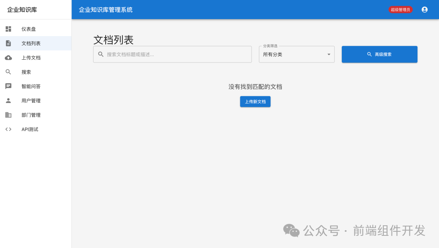Click the 搜索 magnifier icon in sidebar
439x248 pixels.
coord(9,72)
